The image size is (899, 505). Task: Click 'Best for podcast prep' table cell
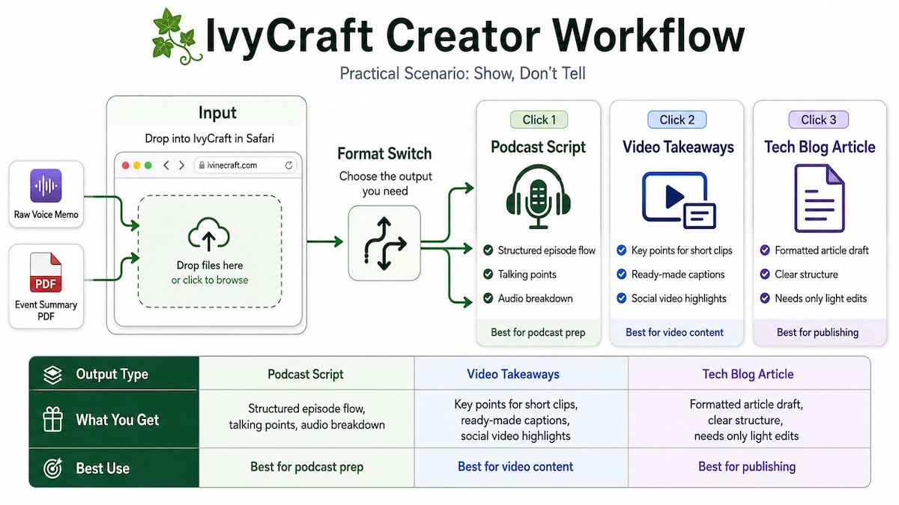[x=307, y=467]
